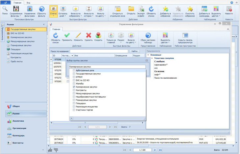240x154 pixels.
Task: Switch to the Вид ribbon tab
Action: 28,3
